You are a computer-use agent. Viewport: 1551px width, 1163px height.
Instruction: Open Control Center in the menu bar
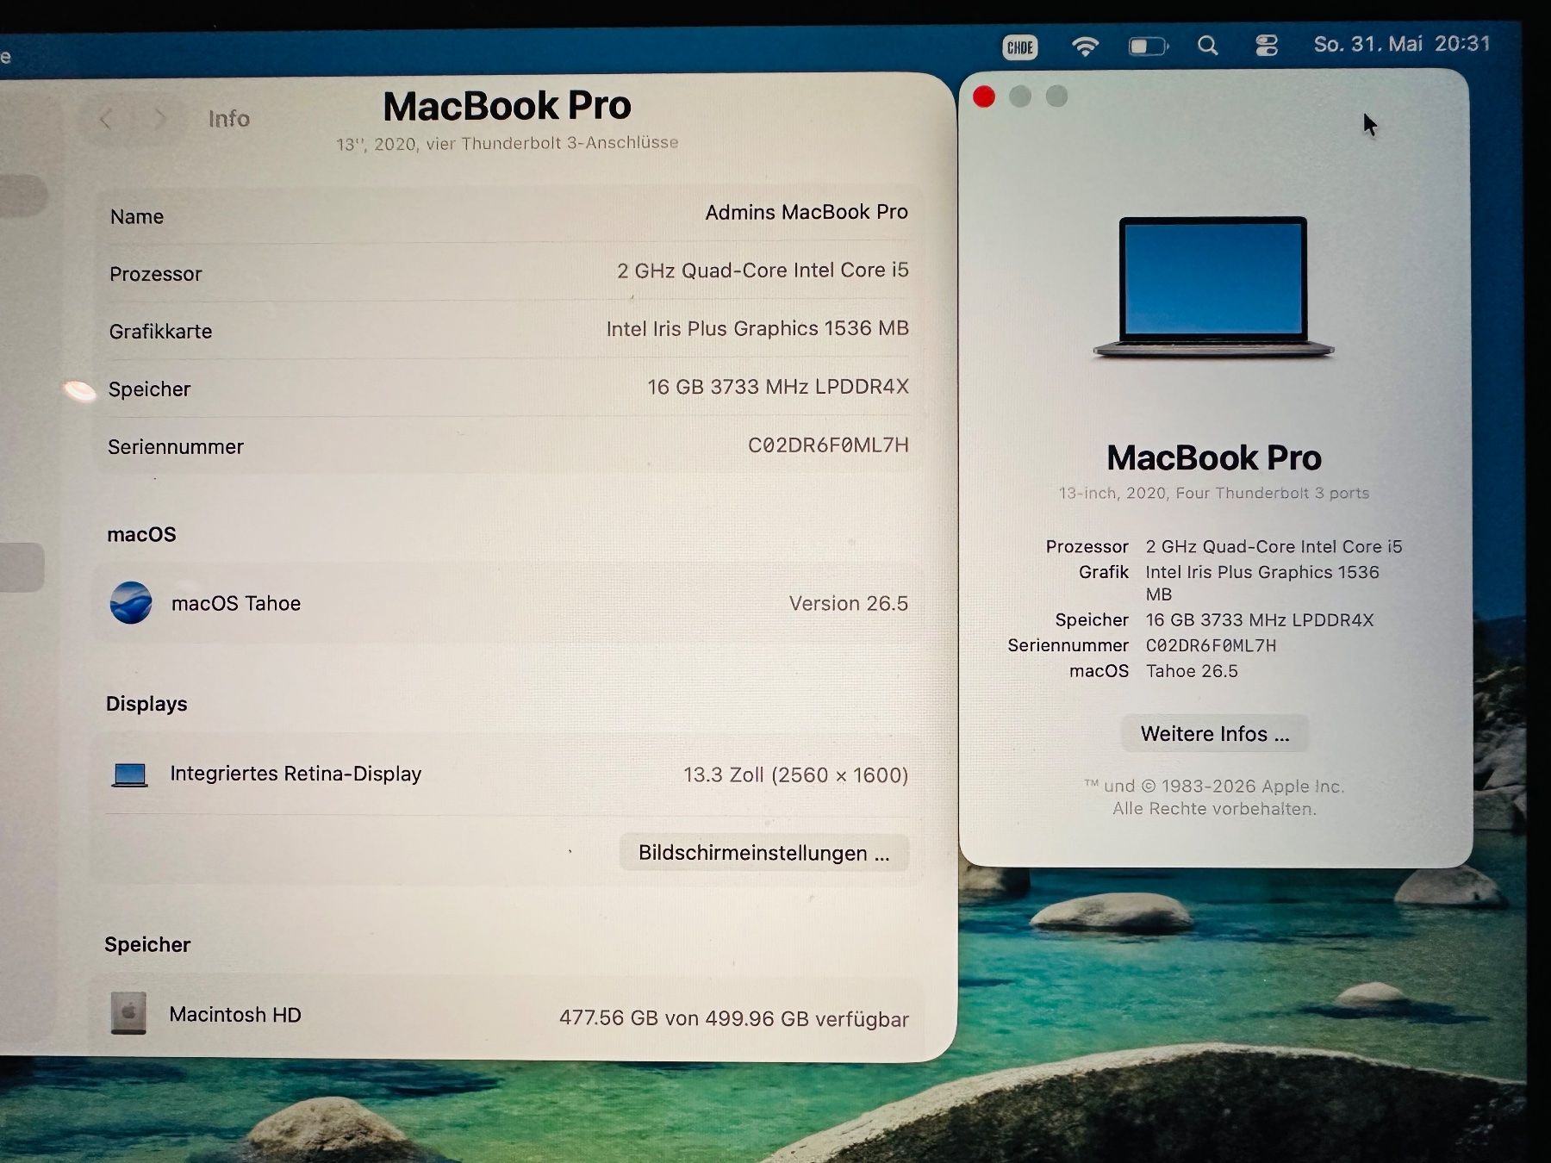click(1267, 46)
